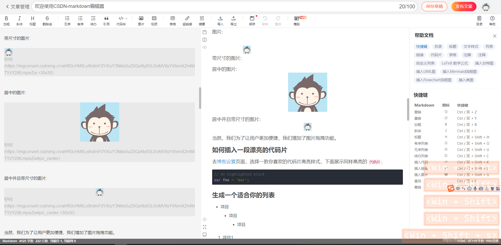Click the centered monkey image in editor
This screenshot has width=501, height=245.
click(99, 122)
